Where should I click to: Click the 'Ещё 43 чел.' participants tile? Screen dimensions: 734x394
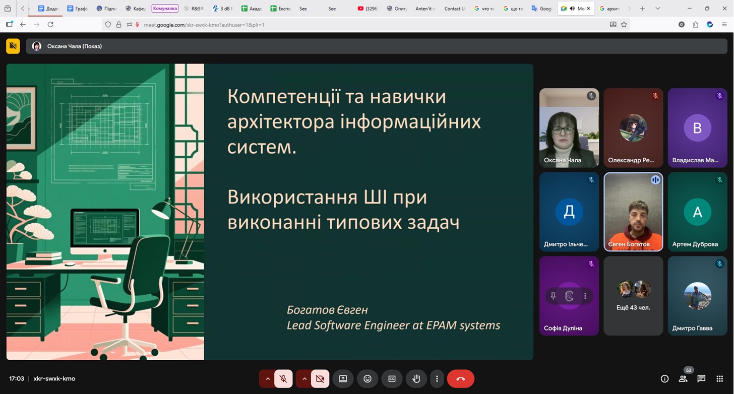point(633,296)
